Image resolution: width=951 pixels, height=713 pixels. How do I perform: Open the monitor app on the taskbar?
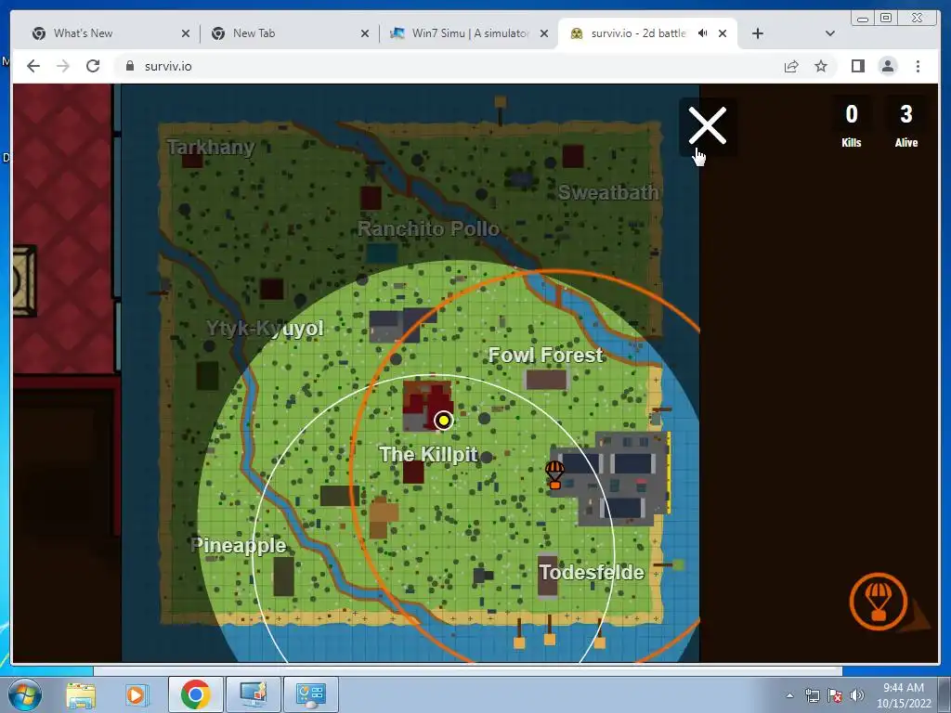click(253, 694)
